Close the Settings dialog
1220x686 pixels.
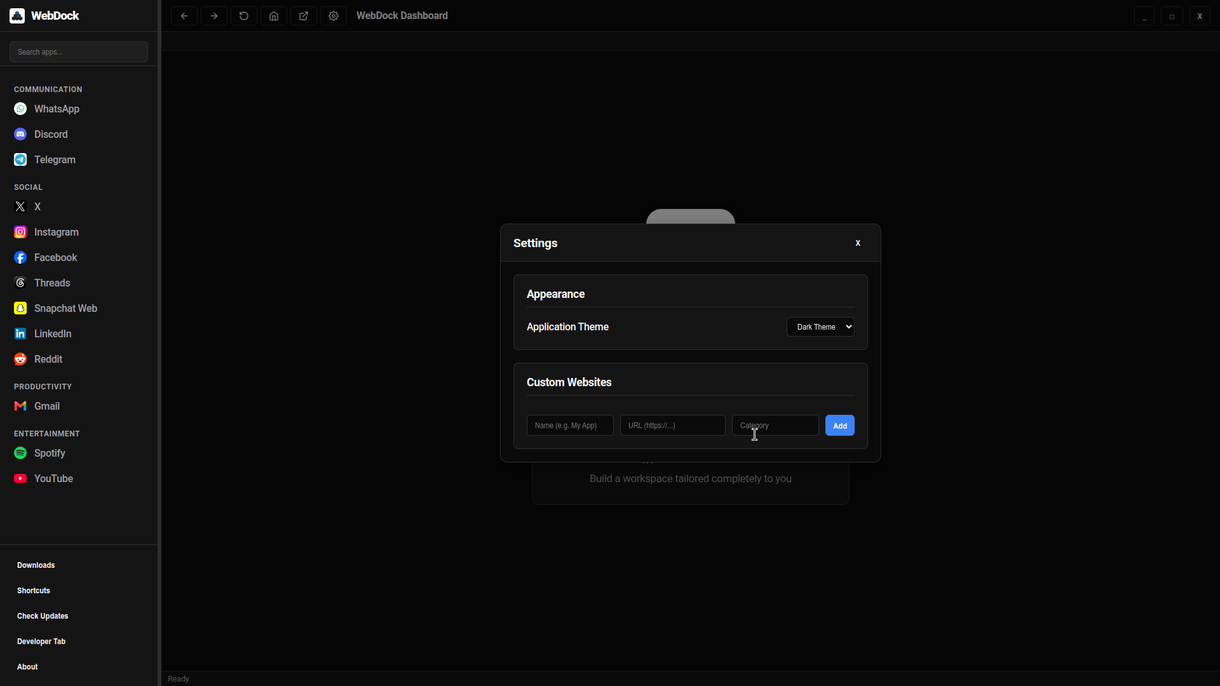coord(858,243)
